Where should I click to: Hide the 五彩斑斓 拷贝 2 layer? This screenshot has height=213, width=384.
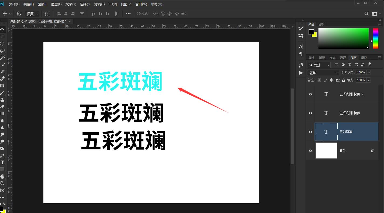pyautogui.click(x=310, y=94)
